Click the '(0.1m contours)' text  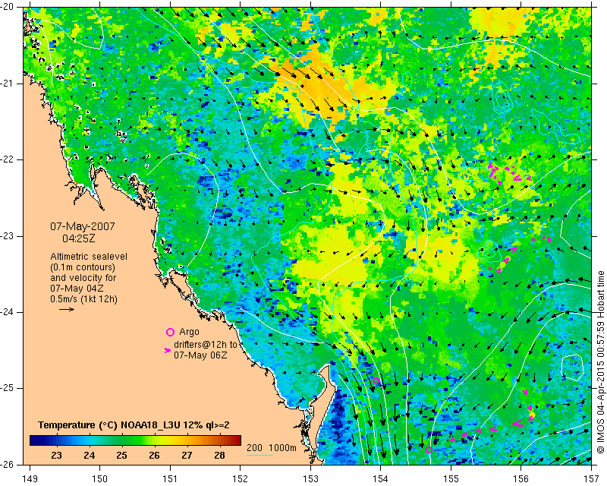tap(83, 267)
